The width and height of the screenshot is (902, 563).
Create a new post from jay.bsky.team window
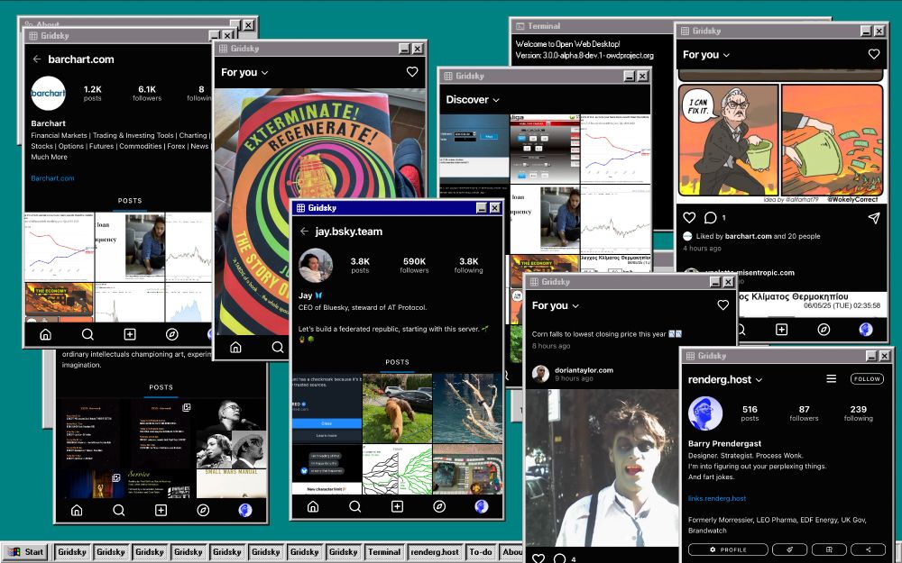[397, 506]
